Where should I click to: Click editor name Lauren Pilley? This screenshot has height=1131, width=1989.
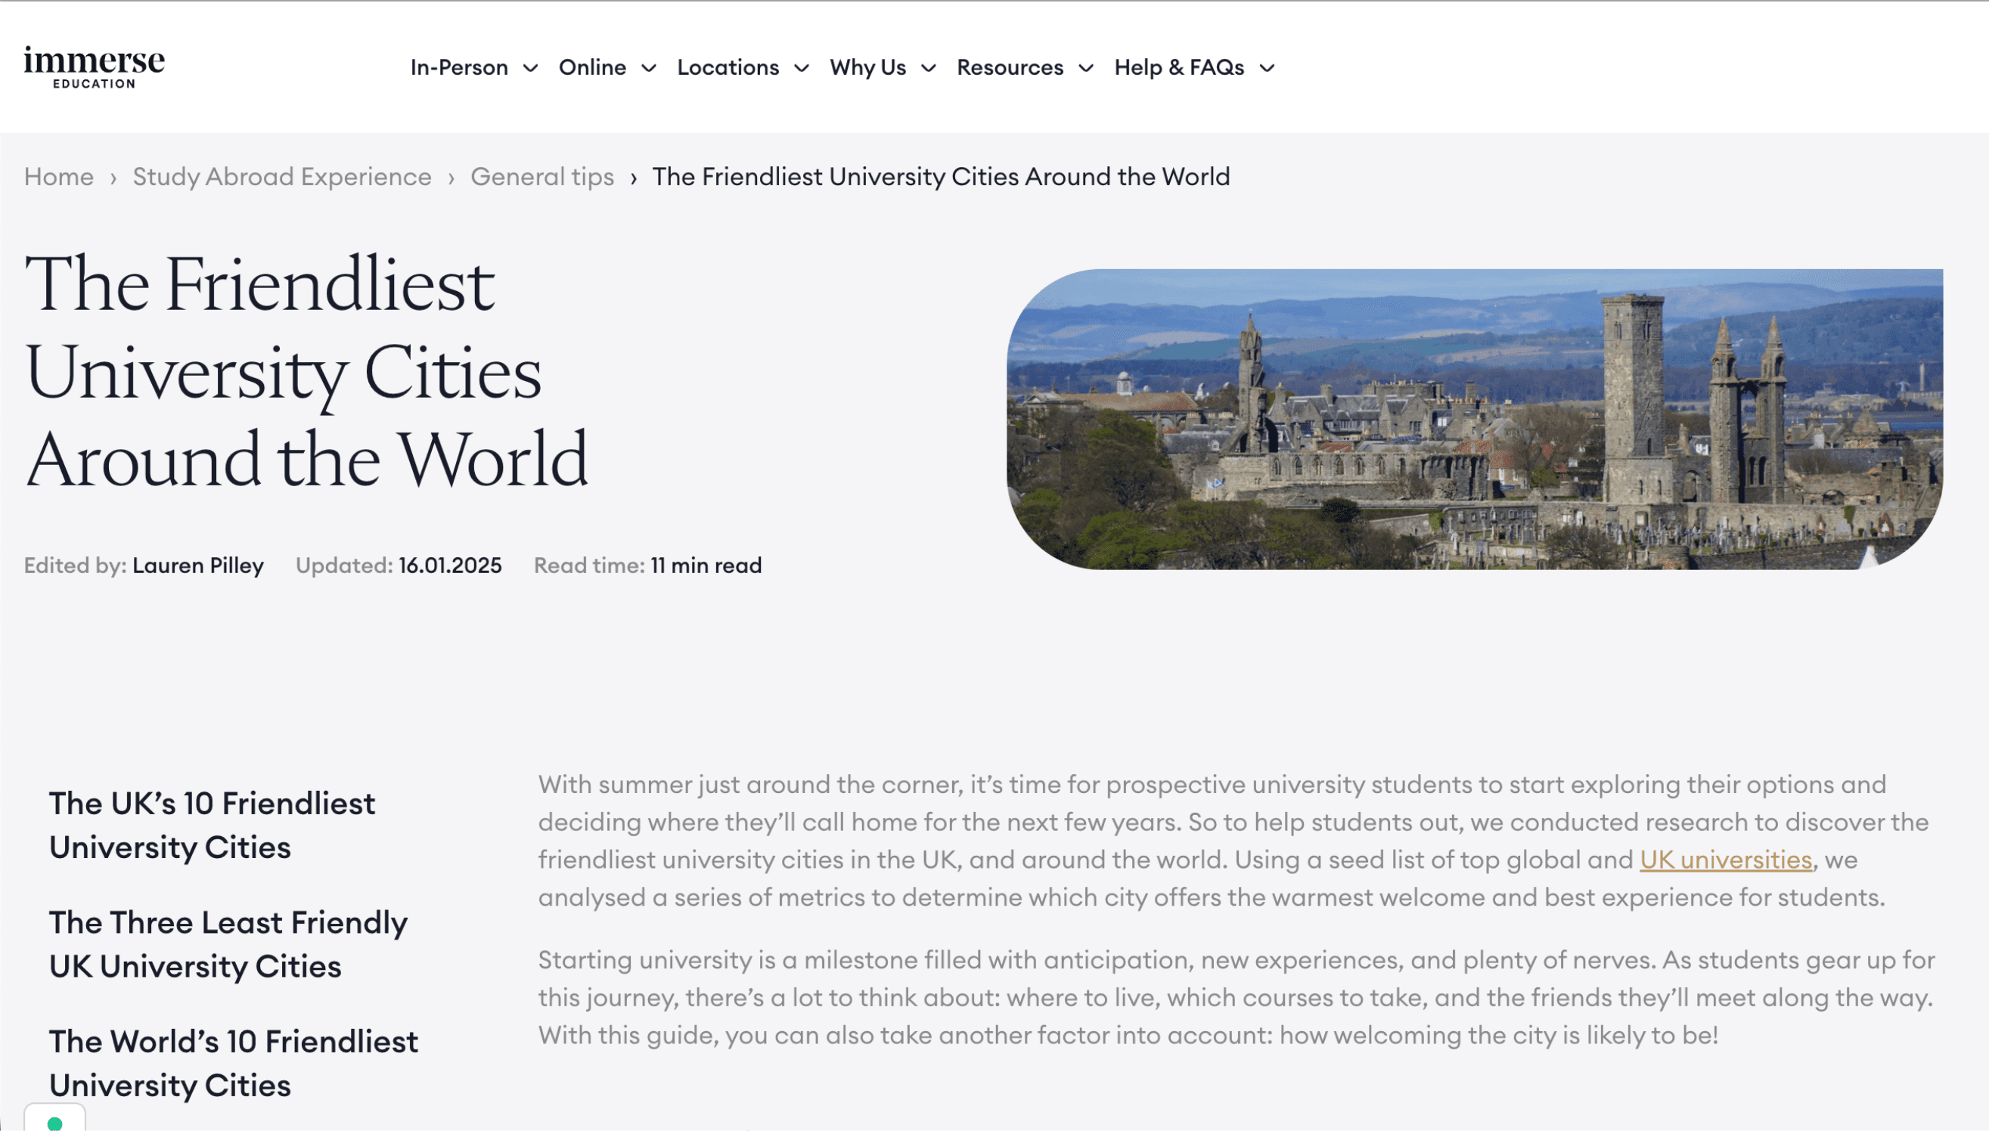pyautogui.click(x=198, y=565)
